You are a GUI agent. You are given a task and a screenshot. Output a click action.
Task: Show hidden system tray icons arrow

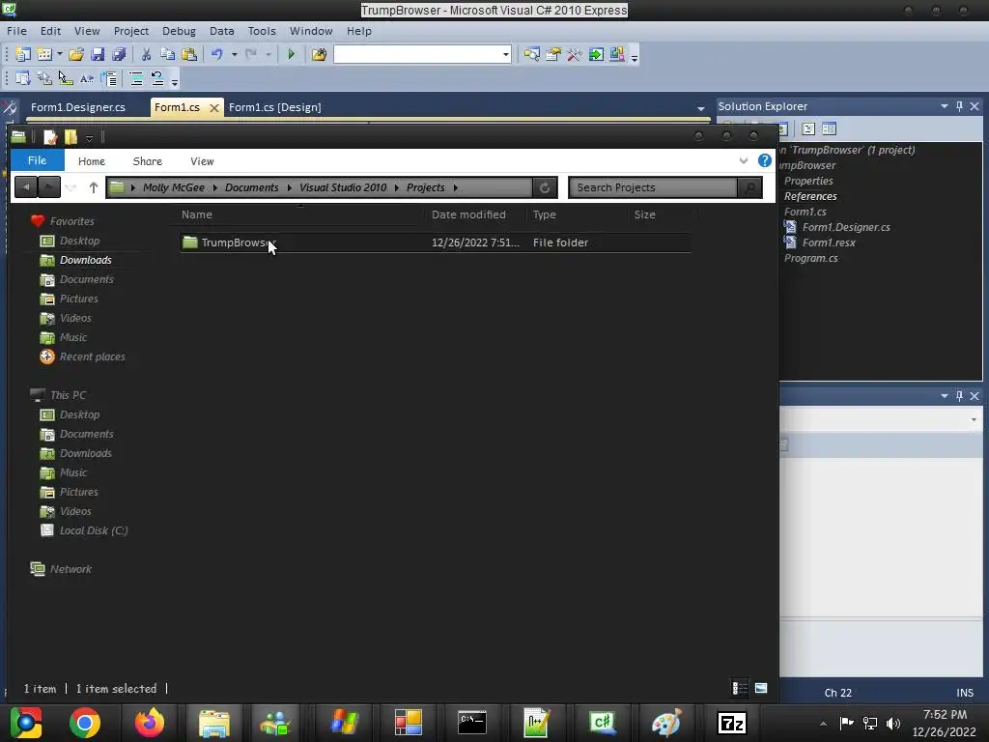click(823, 724)
